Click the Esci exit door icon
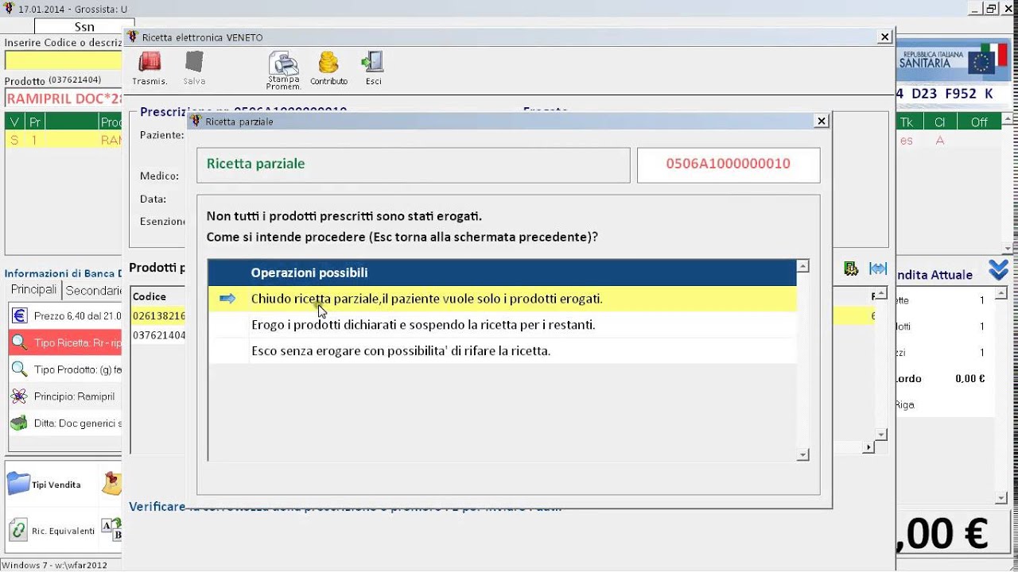 click(x=373, y=63)
